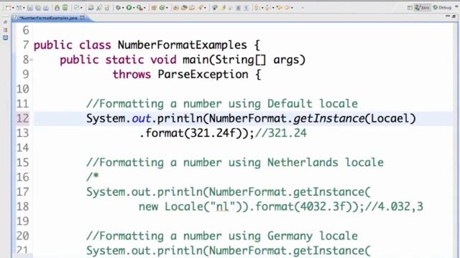Viewport: 460px width, 258px height.
Task: Click the Save All toolbar icon
Action: [38, 8]
